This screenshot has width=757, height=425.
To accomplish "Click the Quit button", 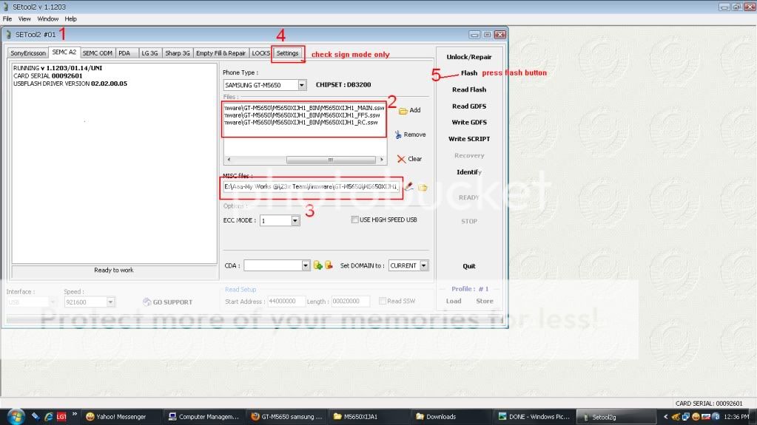I will coord(469,266).
